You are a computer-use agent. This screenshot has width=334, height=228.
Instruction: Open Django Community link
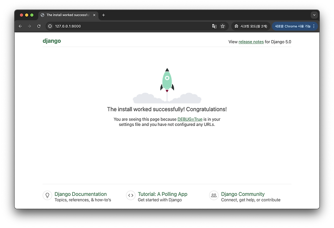[x=243, y=194]
